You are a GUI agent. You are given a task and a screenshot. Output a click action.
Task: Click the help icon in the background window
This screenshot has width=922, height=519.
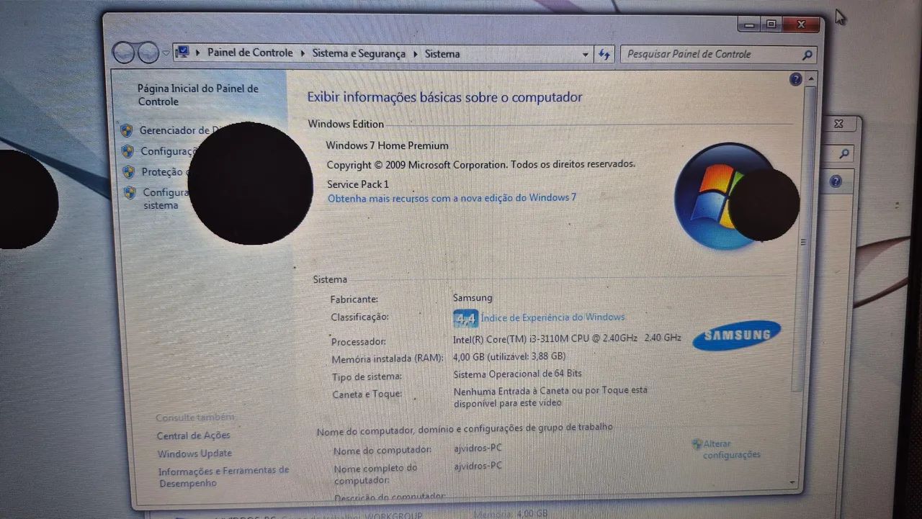pos(836,181)
